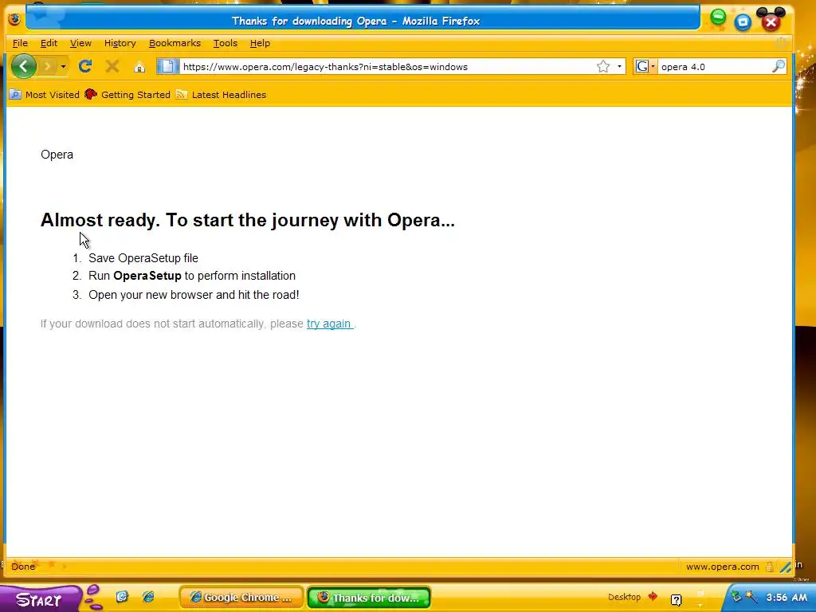Image resolution: width=816 pixels, height=612 pixels.
Task: Open the View menu
Action: [x=80, y=43]
